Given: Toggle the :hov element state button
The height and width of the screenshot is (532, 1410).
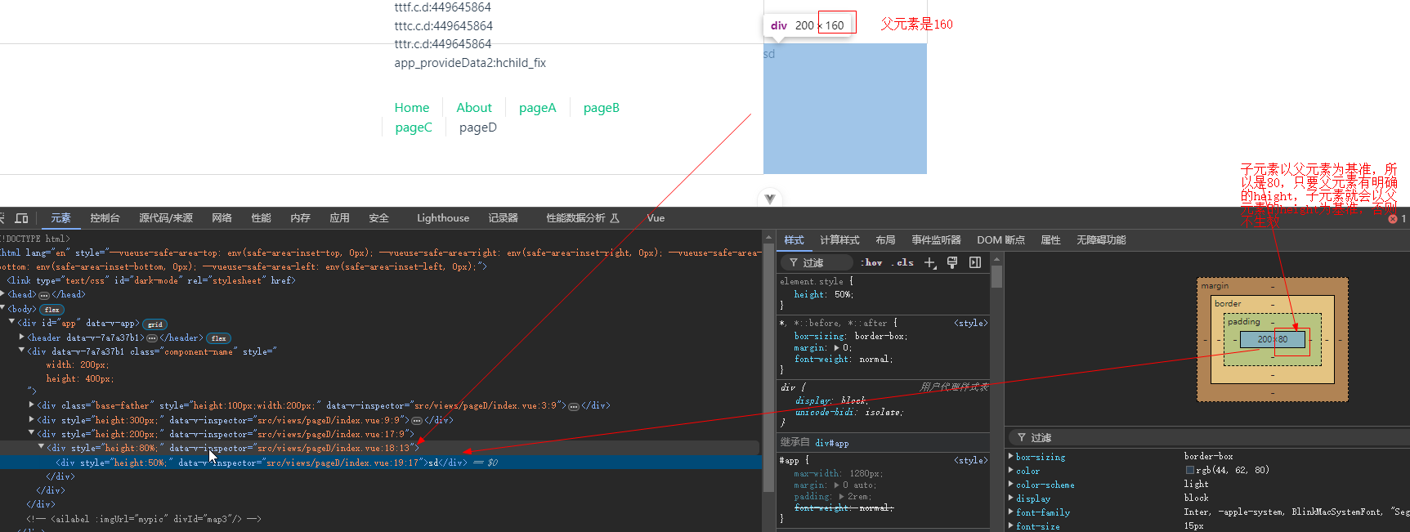Looking at the screenshot, I should [872, 262].
